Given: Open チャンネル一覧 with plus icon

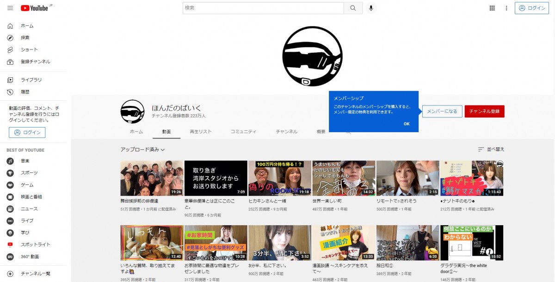Looking at the screenshot, I should [33, 274].
